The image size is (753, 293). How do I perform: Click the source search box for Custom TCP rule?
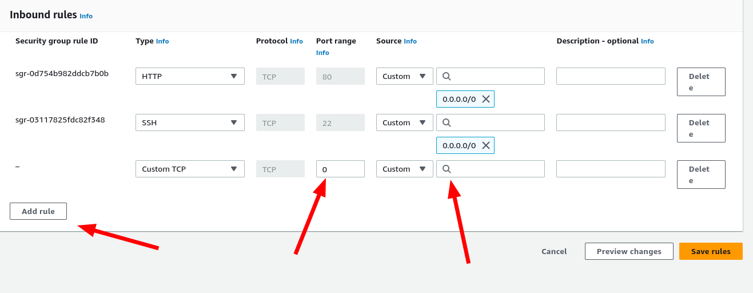tap(495, 169)
